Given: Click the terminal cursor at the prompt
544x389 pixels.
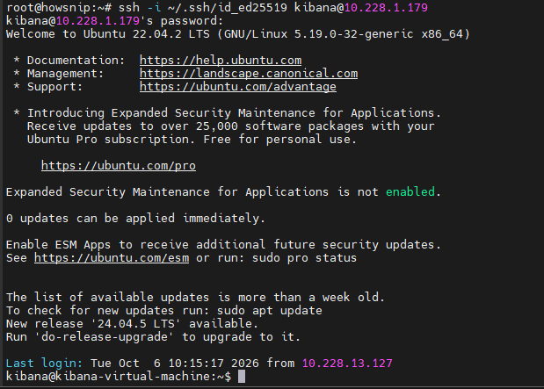Looking at the screenshot, I should pyautogui.click(x=242, y=376).
